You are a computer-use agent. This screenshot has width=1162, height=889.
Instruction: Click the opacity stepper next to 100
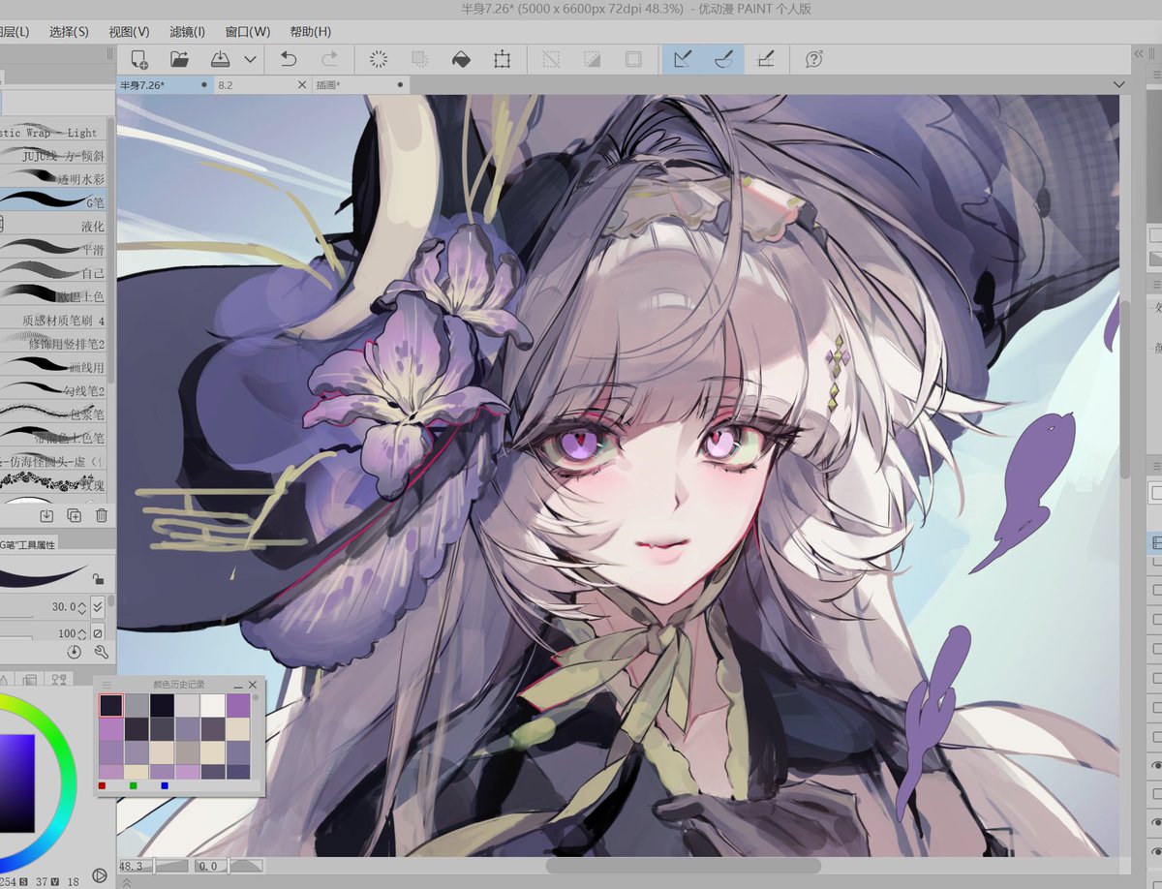pos(83,632)
